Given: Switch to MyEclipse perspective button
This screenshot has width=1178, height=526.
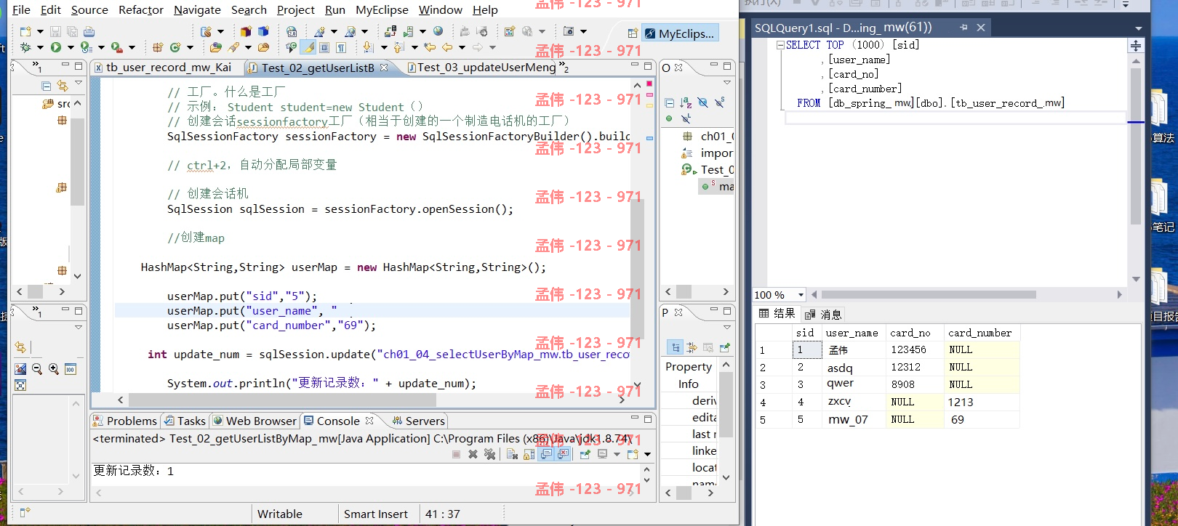Looking at the screenshot, I should pyautogui.click(x=681, y=33).
